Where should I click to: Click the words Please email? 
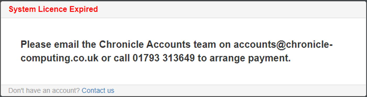pos(50,45)
